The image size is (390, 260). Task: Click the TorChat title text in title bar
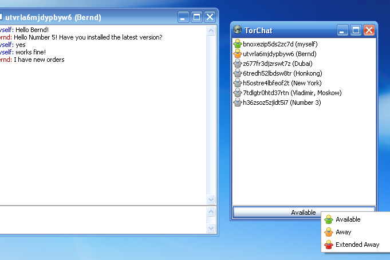pyautogui.click(x=258, y=30)
